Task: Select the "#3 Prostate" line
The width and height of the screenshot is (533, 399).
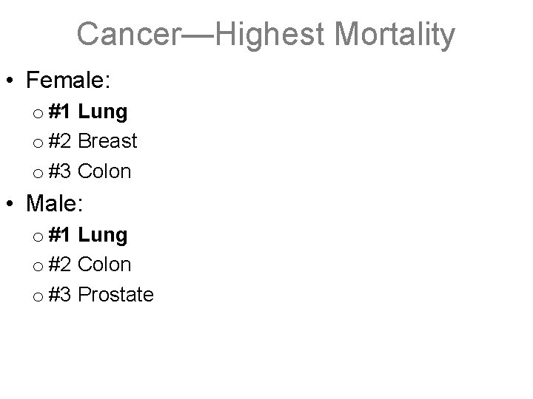Action: [101, 295]
